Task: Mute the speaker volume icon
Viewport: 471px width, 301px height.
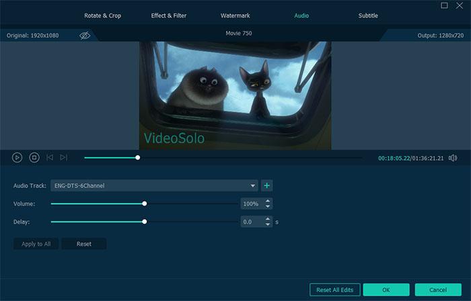Action: [x=453, y=158]
